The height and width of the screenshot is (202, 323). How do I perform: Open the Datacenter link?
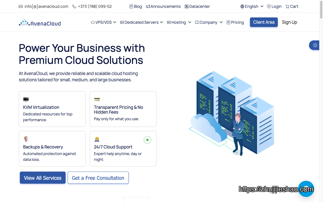tap(200, 7)
